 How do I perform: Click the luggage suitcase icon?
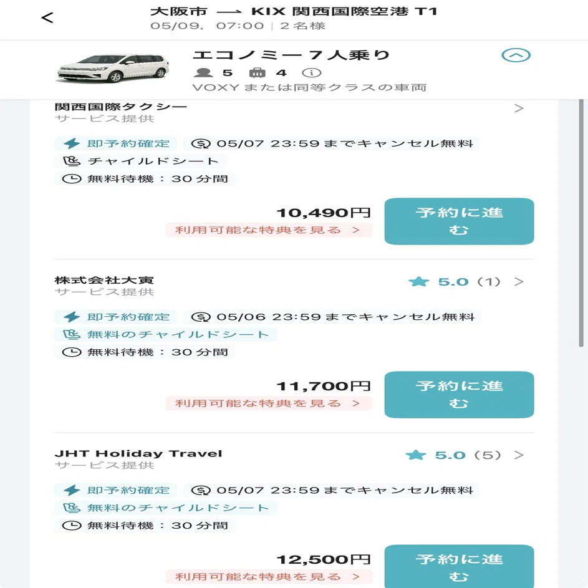258,73
